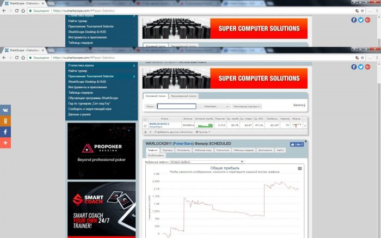Reload the page in the back browser window
Viewport: 381px width, 238px height.
click(16, 11)
